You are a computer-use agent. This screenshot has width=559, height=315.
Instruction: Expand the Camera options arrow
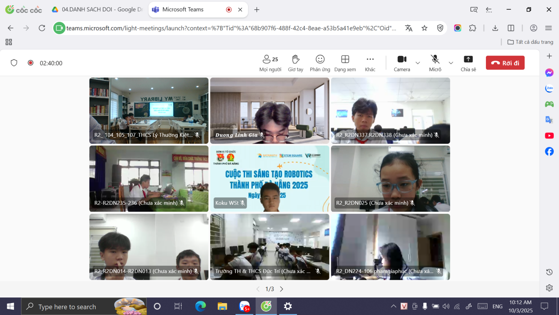[x=418, y=63]
